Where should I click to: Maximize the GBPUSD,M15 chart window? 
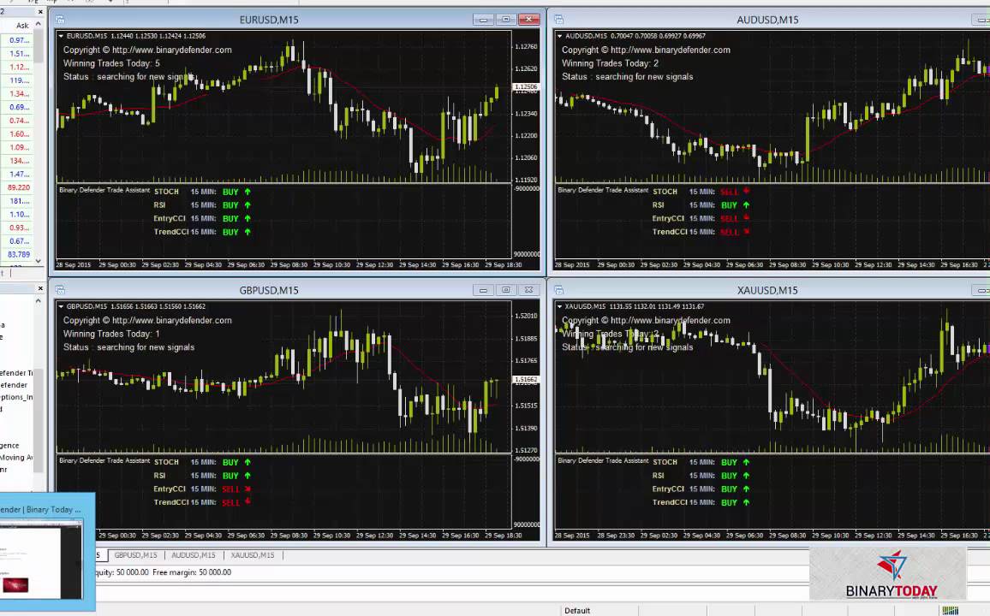click(x=506, y=290)
